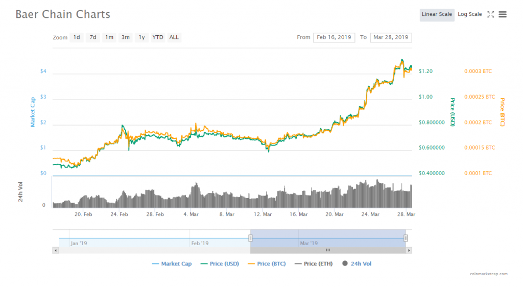Open the To date field
Viewport: 523px width, 287px height.
tap(391, 37)
